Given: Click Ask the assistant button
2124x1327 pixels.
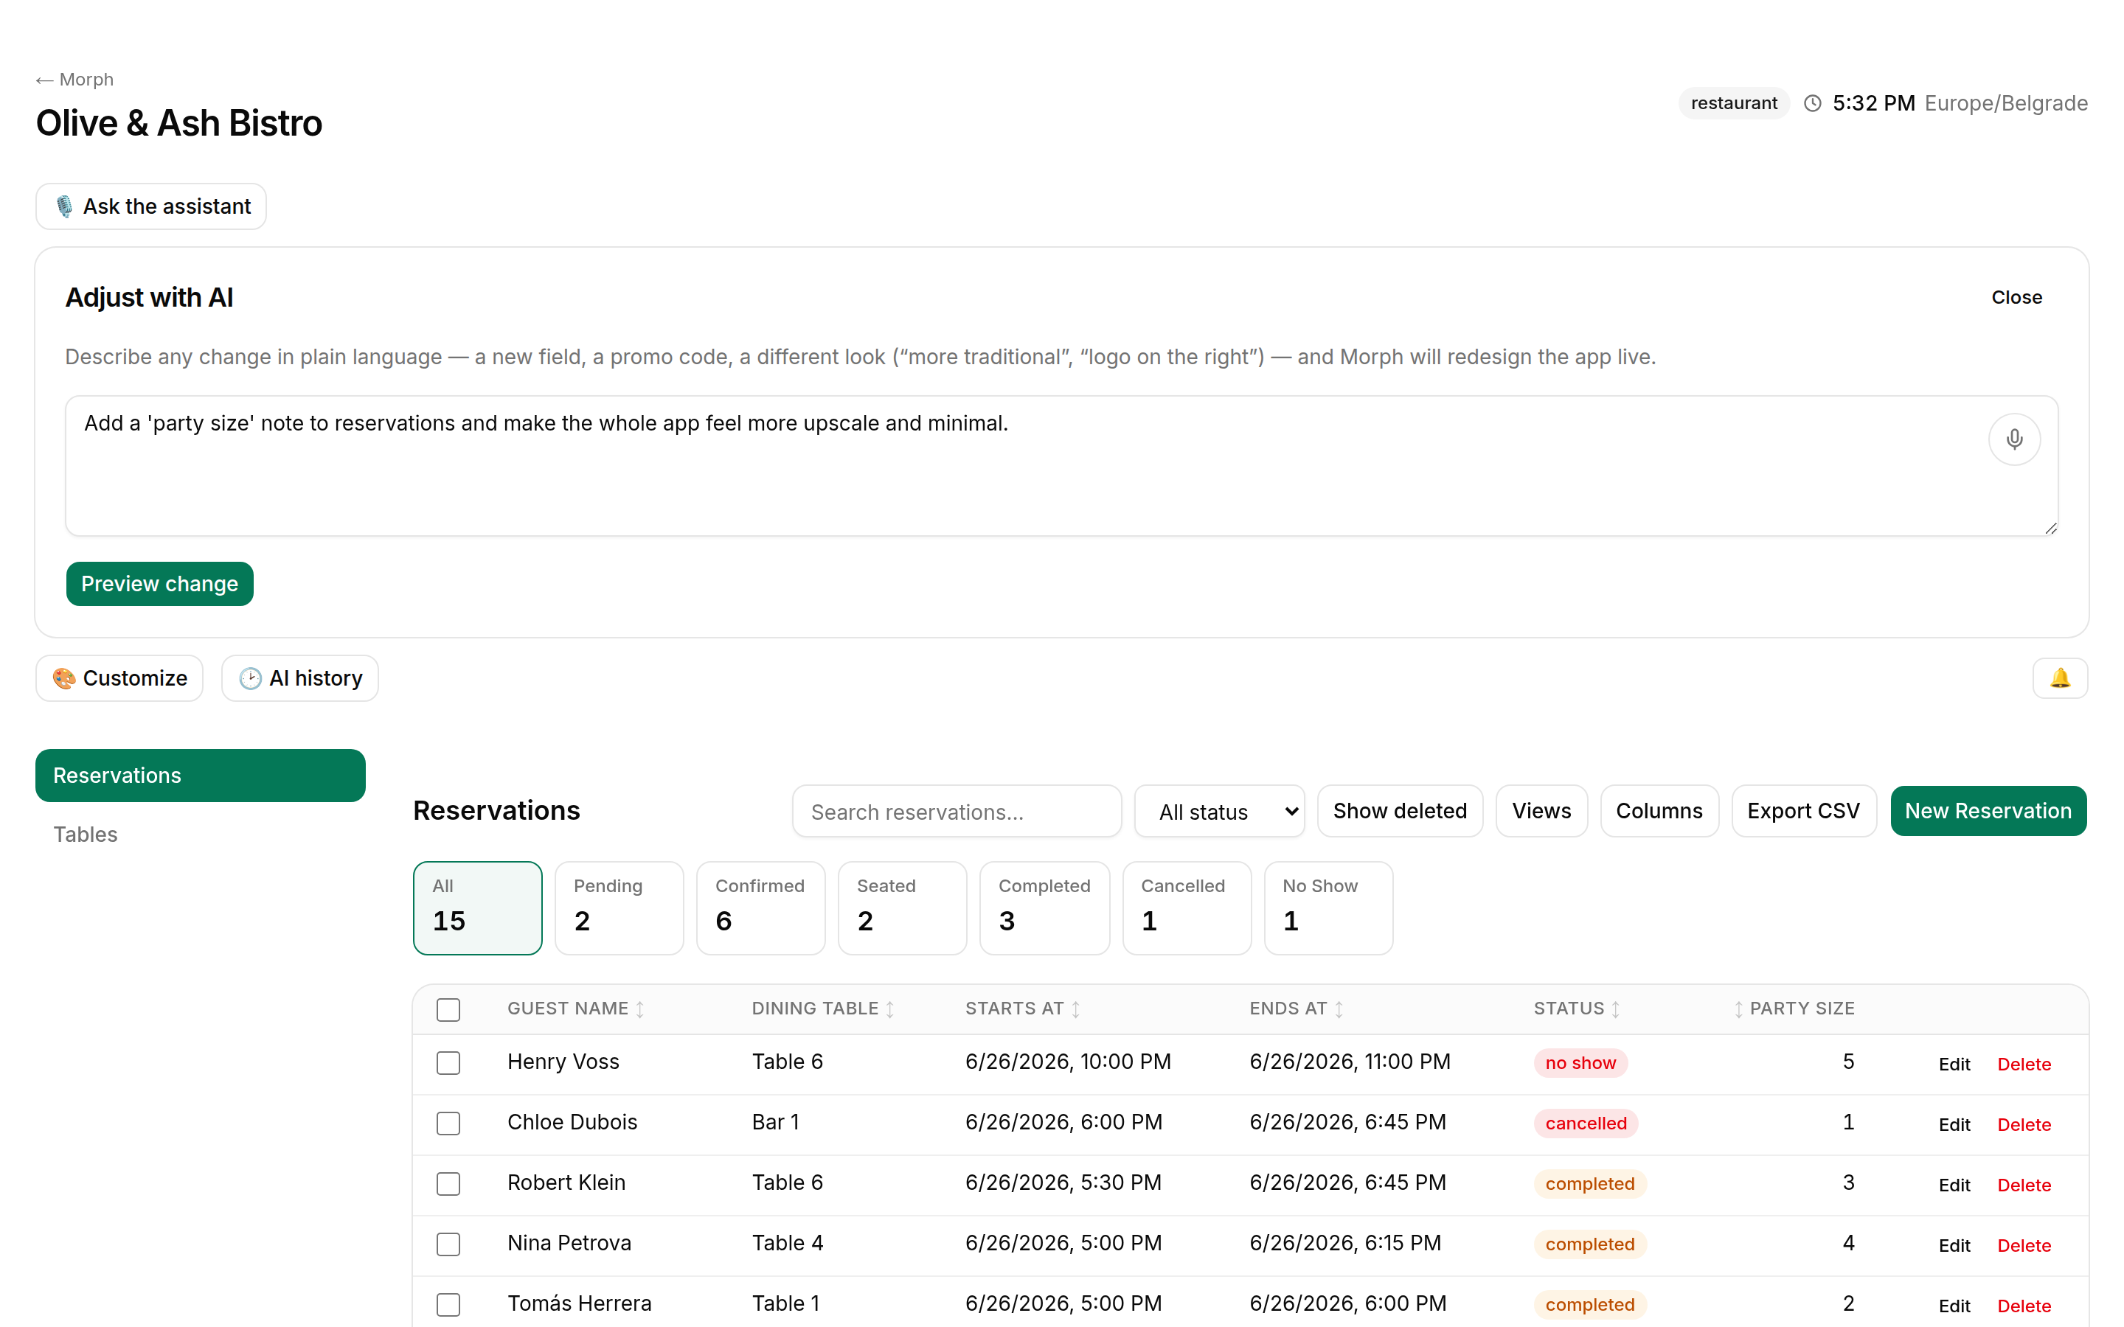Looking at the screenshot, I should (151, 207).
